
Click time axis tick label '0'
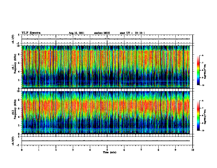click(x=22, y=150)
